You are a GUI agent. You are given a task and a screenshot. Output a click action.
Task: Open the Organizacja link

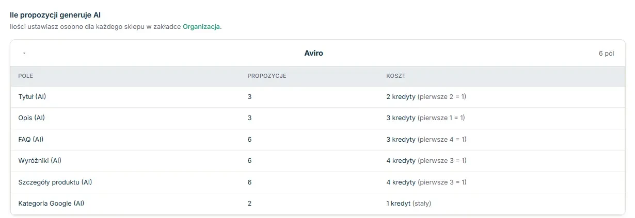click(x=201, y=26)
